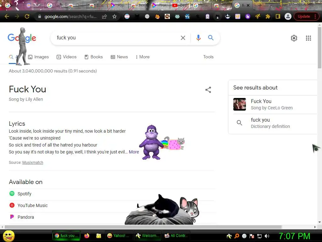Click the 7:07 PM taskbar clock
This screenshot has width=322, height=242.
(x=294, y=236)
